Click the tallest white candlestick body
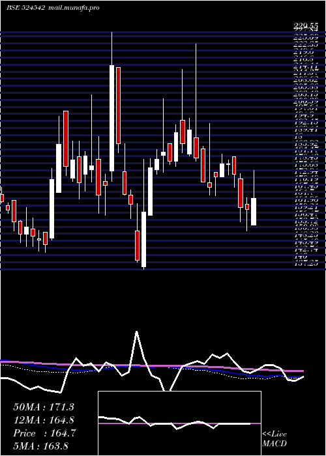Viewport: 326px width, 456px height. tap(111, 118)
